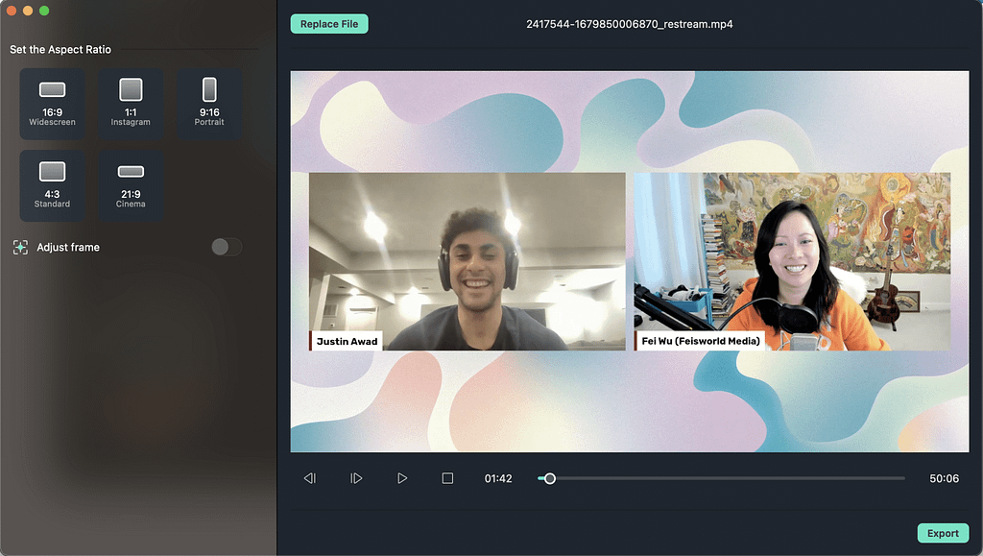983x556 pixels.
Task: Choose the 1:1 Instagram aspect ratio
Action: point(131,104)
